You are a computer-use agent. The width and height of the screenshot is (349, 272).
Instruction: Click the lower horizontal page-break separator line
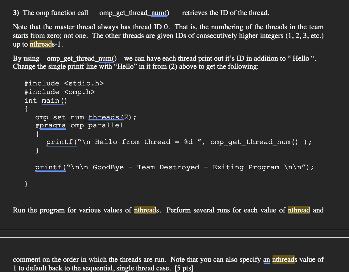point(175,237)
